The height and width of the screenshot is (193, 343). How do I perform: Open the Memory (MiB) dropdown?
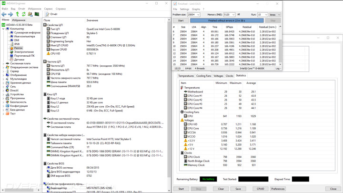tap(233, 15)
